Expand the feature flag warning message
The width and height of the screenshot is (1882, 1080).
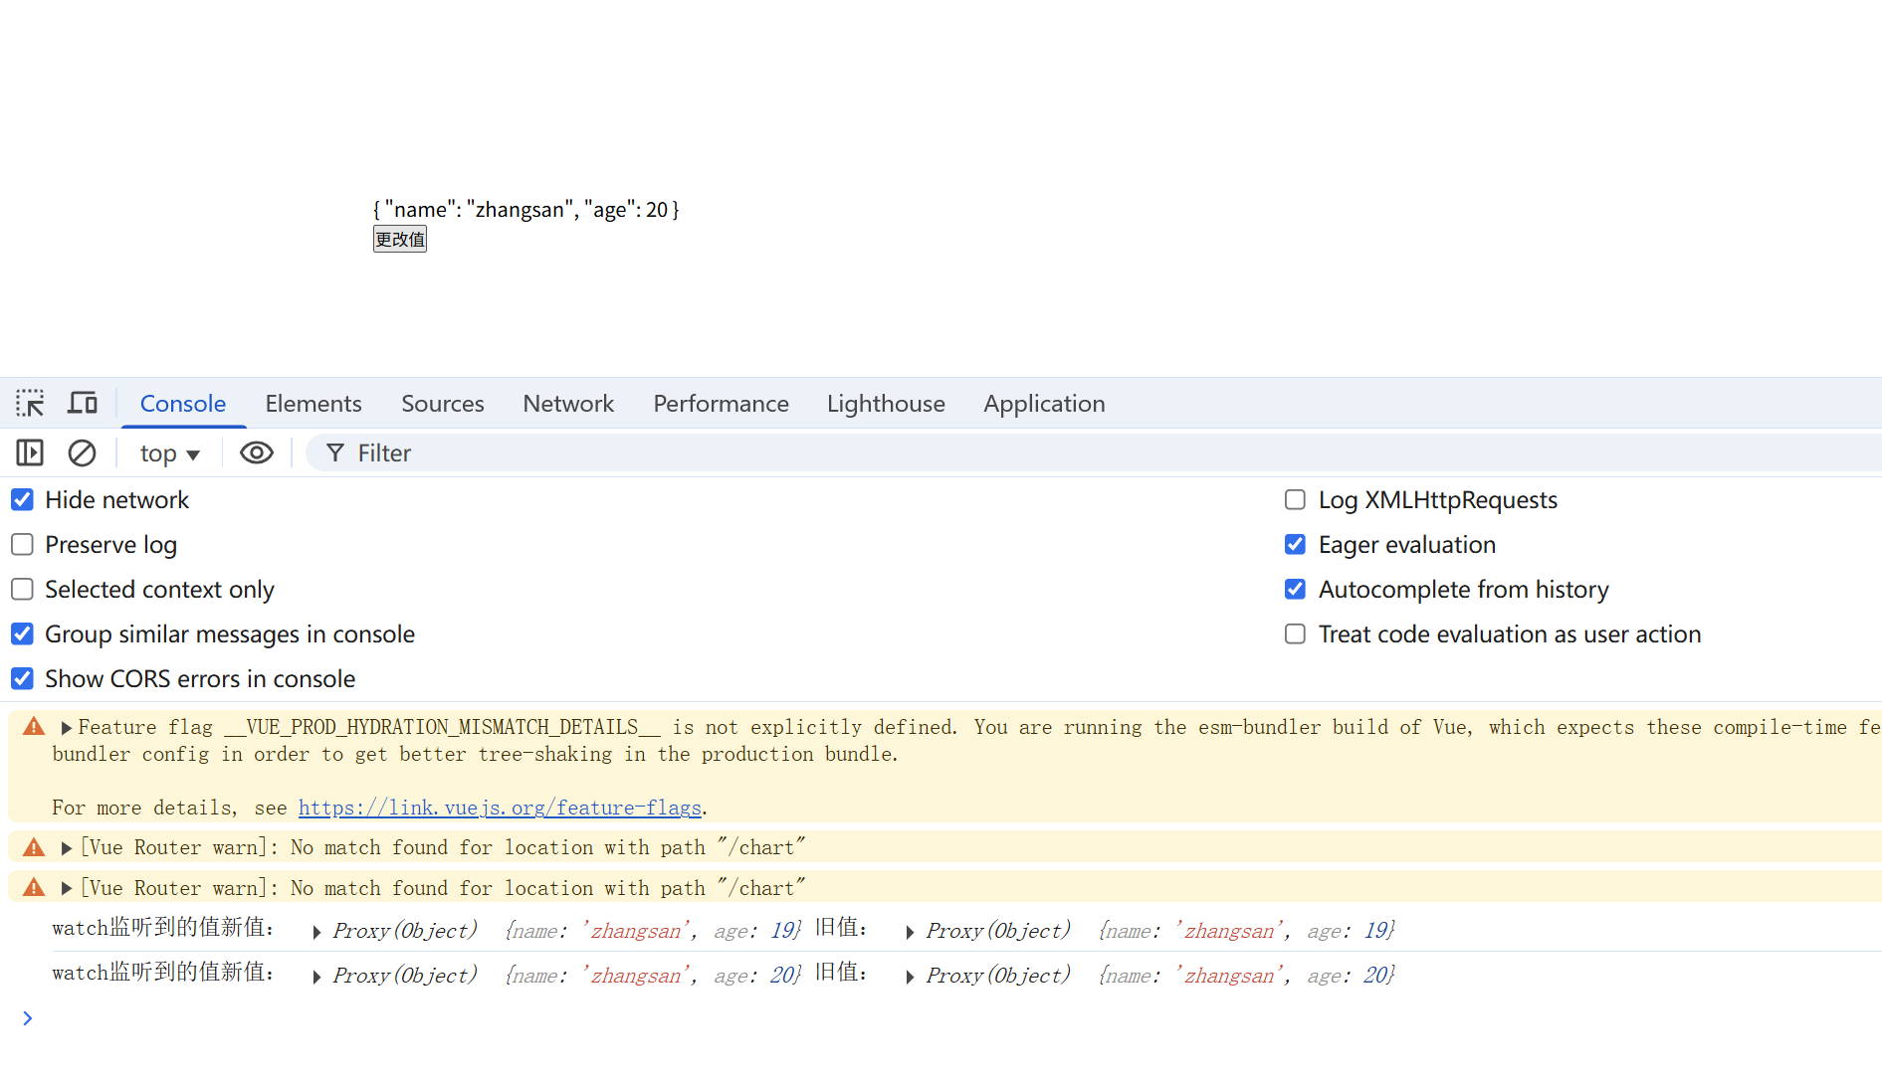point(67,728)
